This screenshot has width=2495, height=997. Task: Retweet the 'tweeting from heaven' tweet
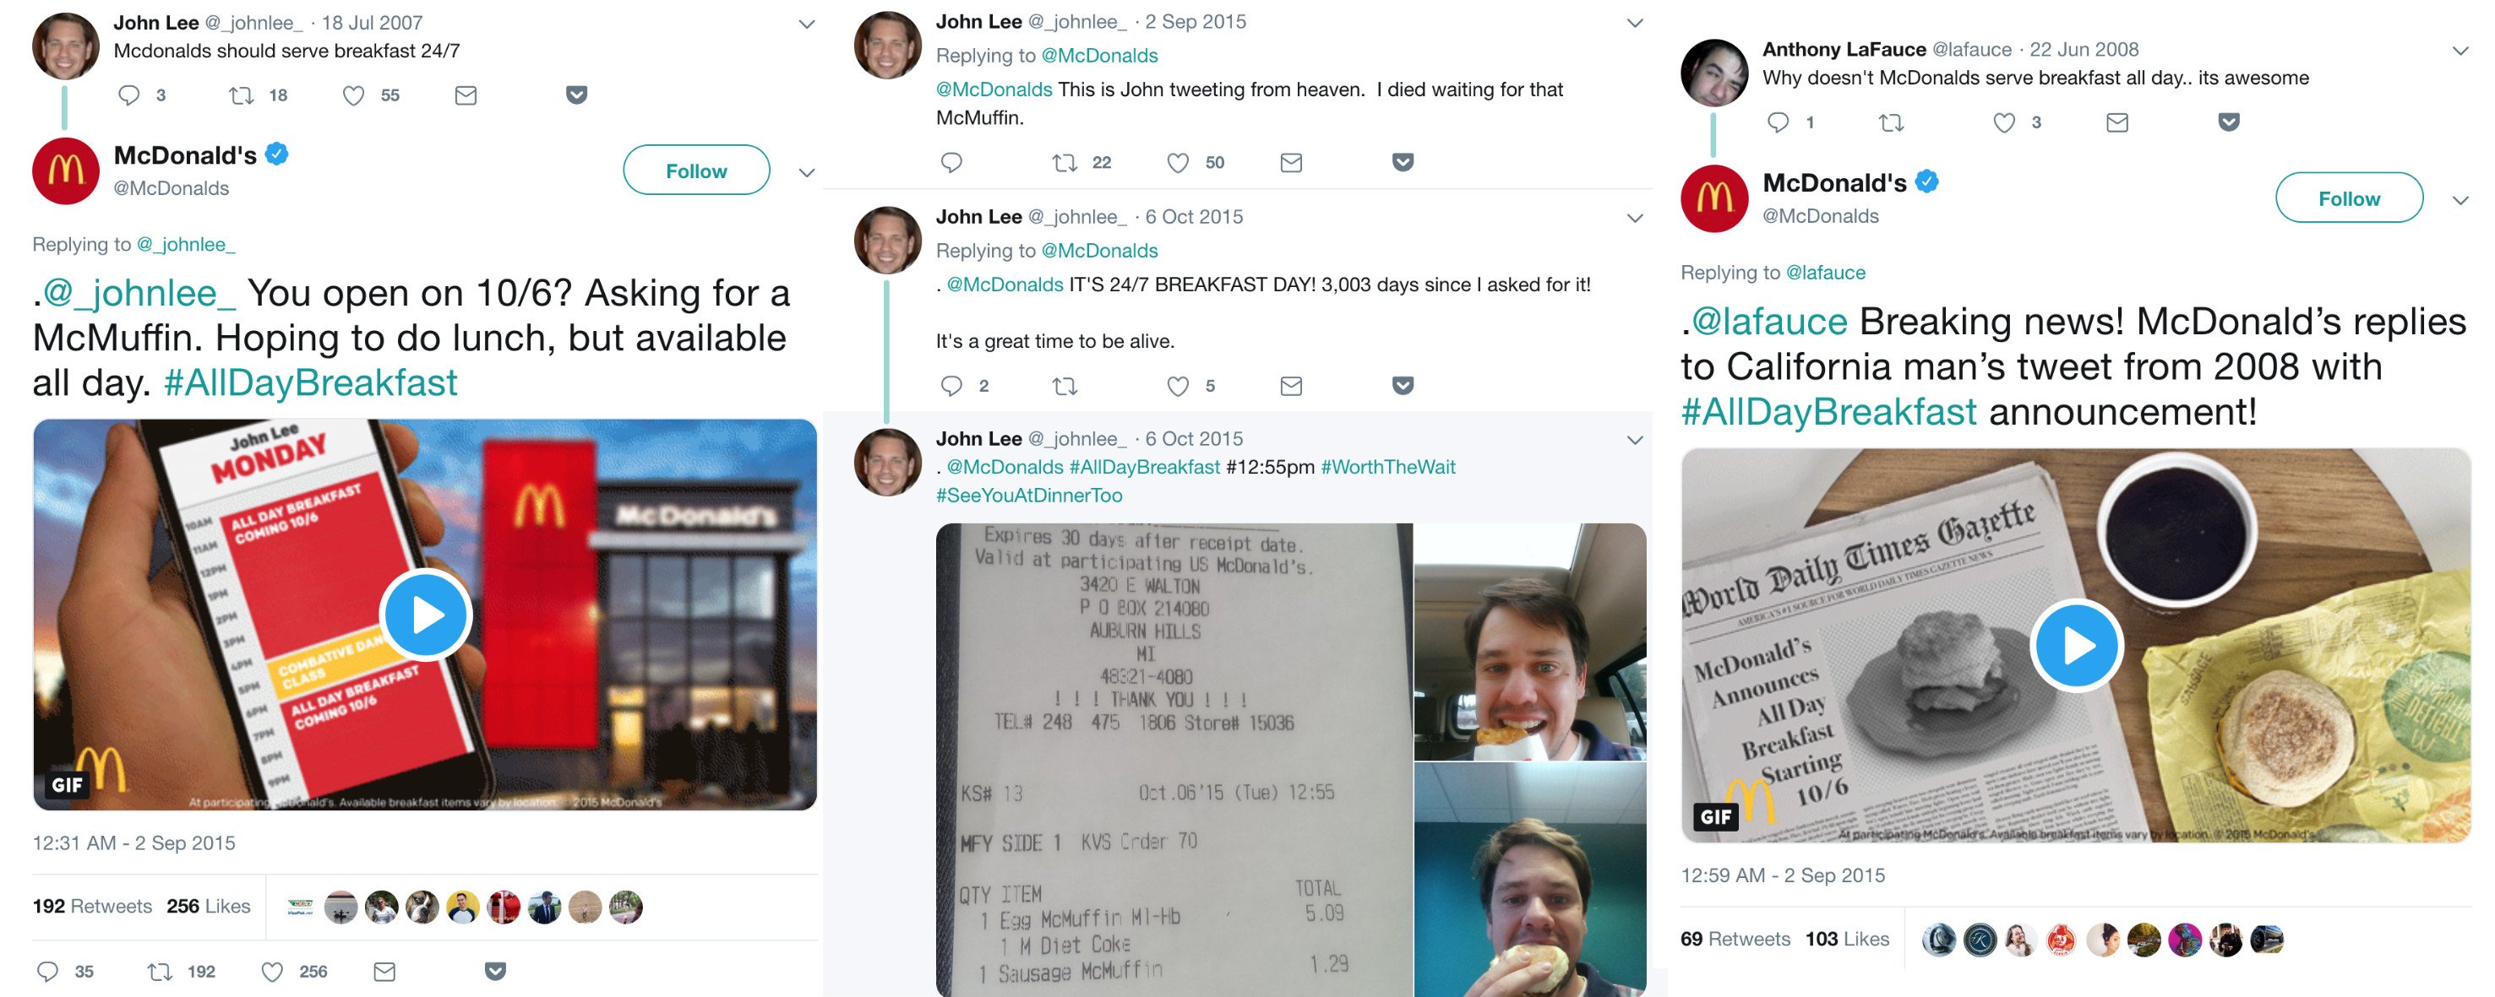tap(1065, 163)
